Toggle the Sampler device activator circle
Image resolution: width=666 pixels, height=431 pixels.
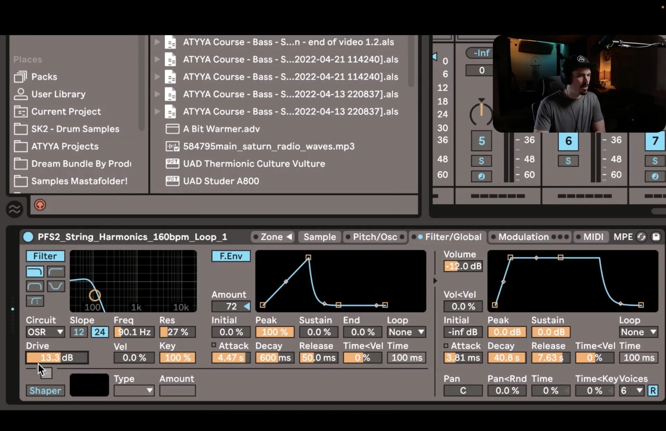tap(28, 237)
